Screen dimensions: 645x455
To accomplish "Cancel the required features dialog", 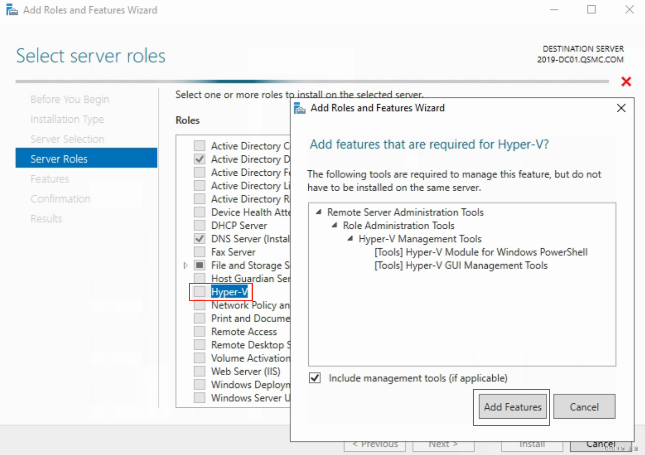I will [x=584, y=407].
